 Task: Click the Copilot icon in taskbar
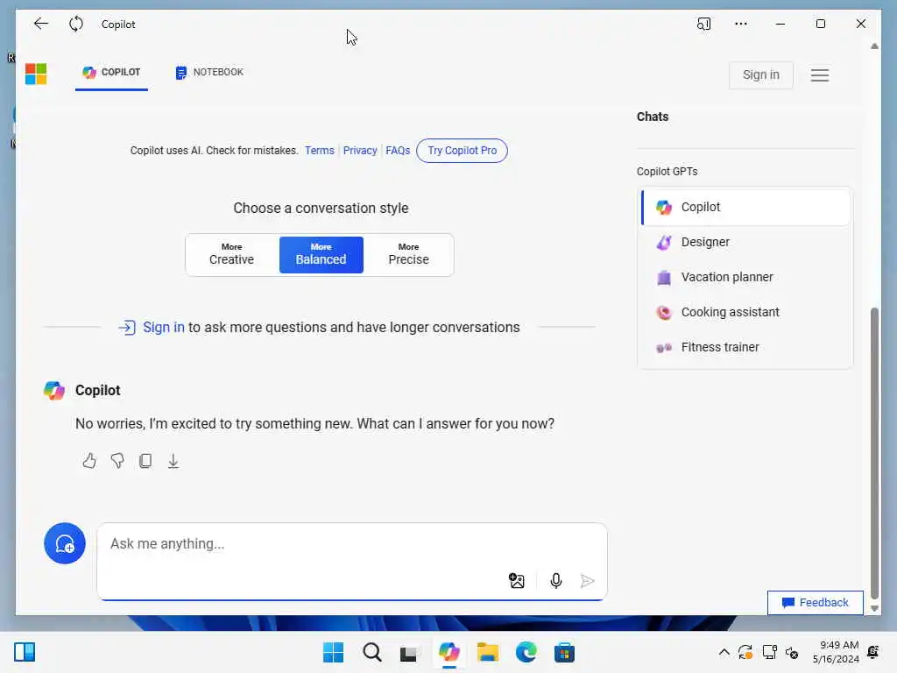pos(449,652)
